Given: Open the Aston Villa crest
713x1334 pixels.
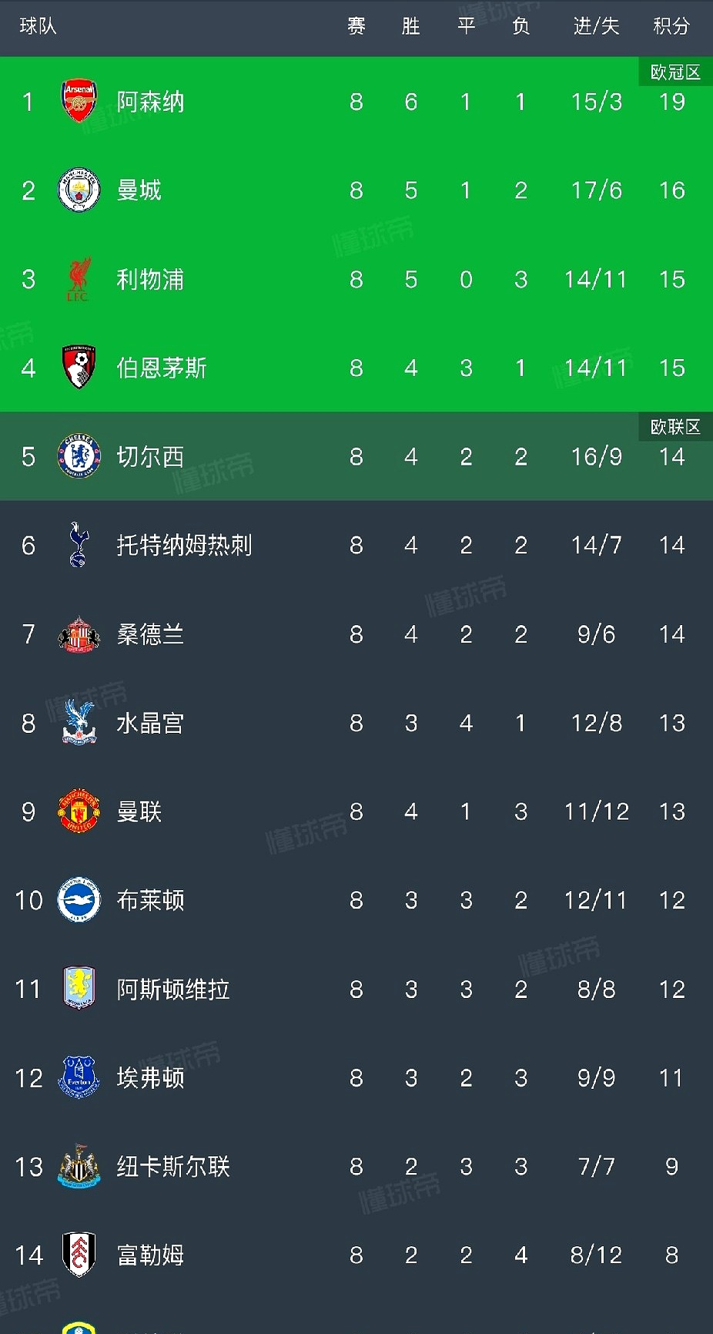Looking at the screenshot, I should (x=79, y=989).
